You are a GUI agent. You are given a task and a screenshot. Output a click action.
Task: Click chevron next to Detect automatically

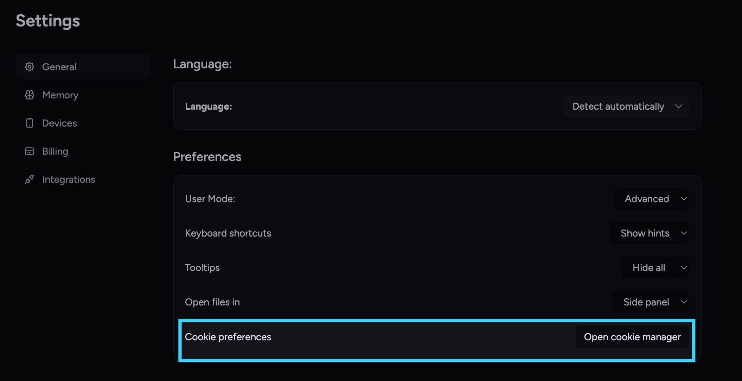[x=679, y=106]
